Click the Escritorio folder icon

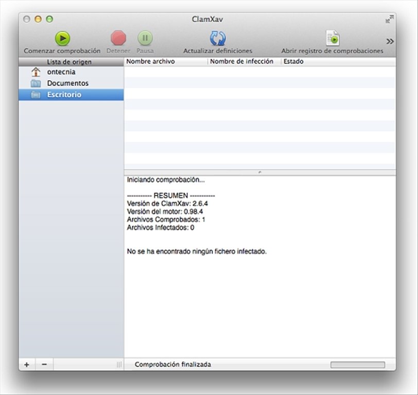pos(36,95)
